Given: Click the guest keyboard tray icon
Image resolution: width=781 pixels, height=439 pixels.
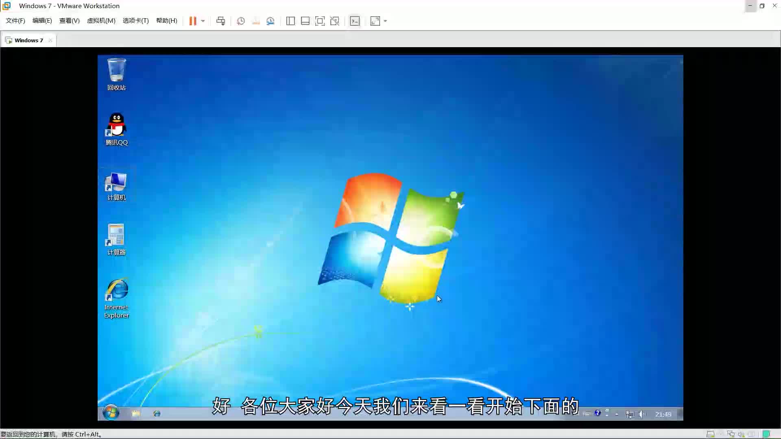Looking at the screenshot, I should (587, 414).
